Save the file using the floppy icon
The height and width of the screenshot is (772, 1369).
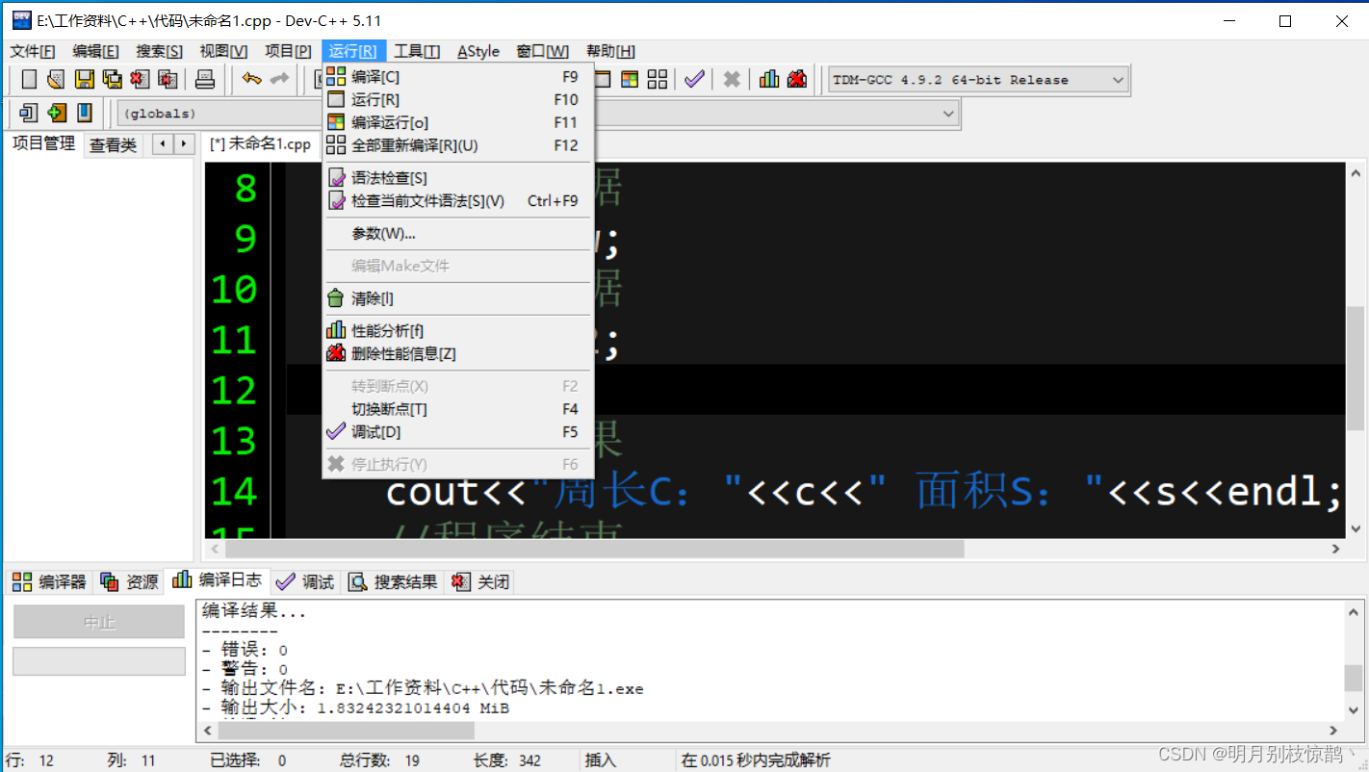pyautogui.click(x=85, y=80)
